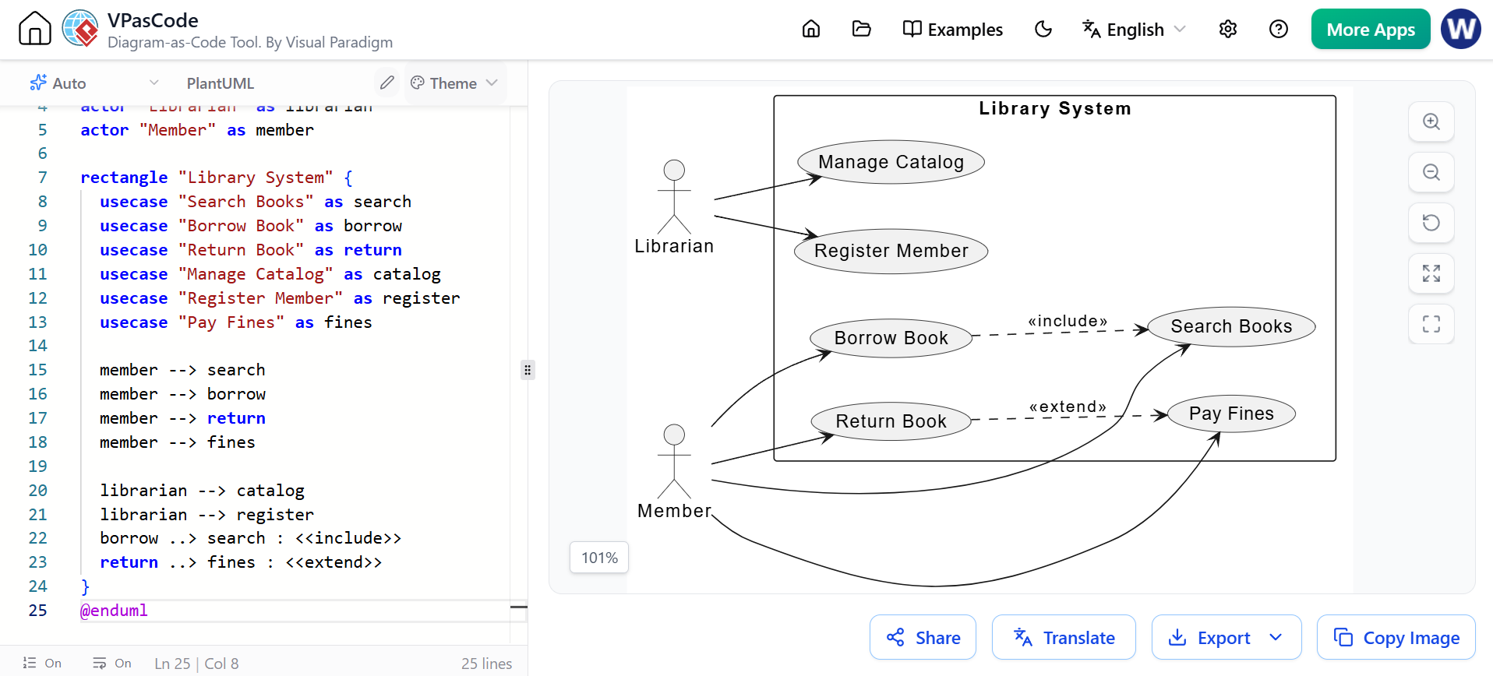The height and width of the screenshot is (676, 1493).
Task: Click Register Member use case in diagram
Action: click(x=891, y=251)
